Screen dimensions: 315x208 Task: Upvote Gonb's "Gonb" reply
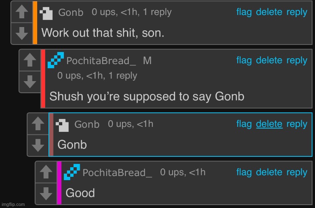click(38, 124)
